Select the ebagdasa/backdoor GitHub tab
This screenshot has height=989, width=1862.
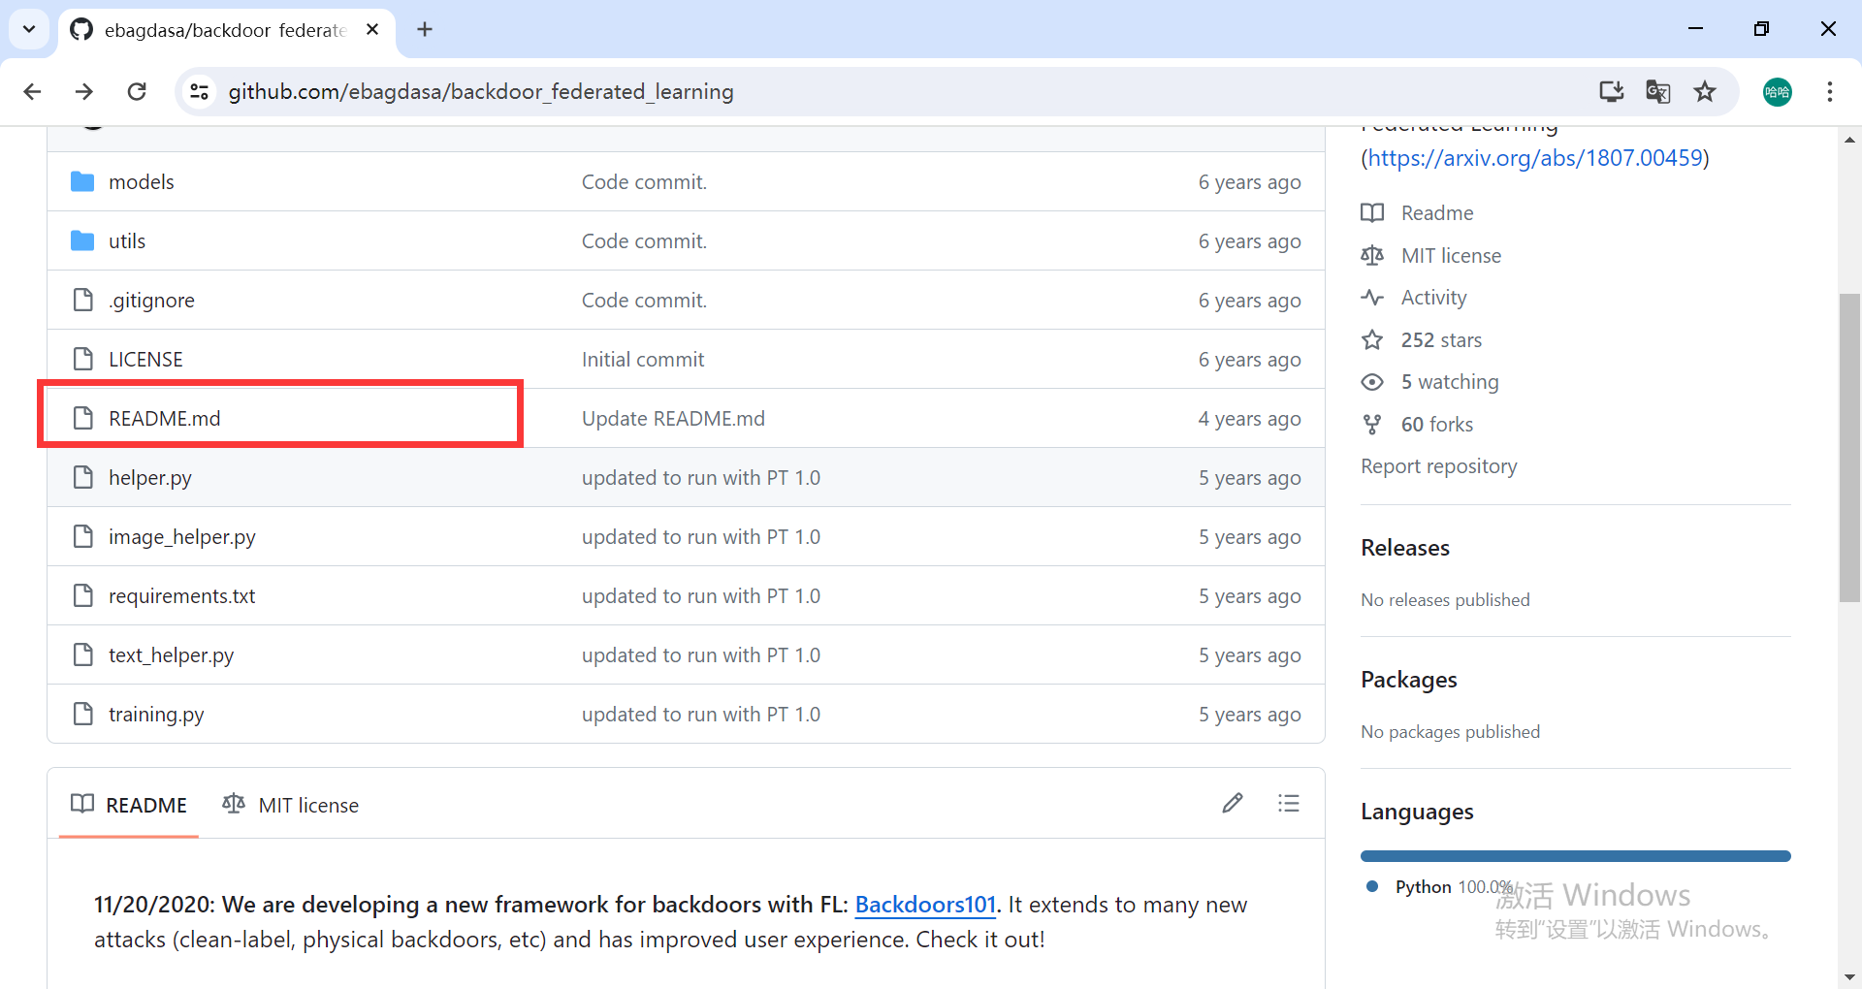pos(226,30)
